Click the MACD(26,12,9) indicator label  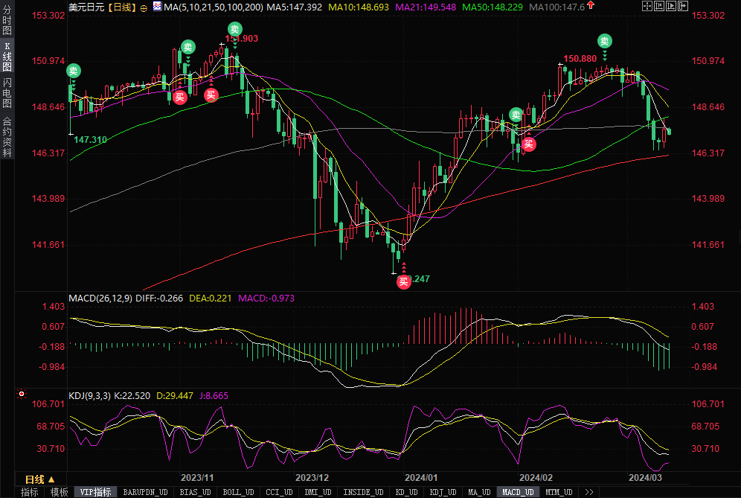[100, 299]
